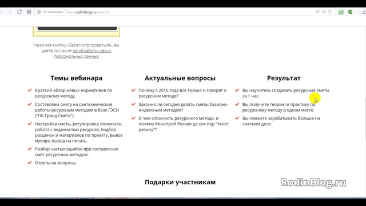Click the magnifier search icon in address bar
The width and height of the screenshot is (366, 206).
(x=317, y=11)
